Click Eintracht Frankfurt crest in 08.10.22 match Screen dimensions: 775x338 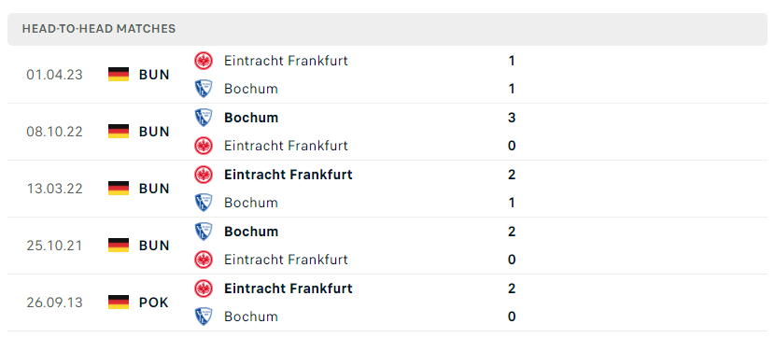point(204,146)
